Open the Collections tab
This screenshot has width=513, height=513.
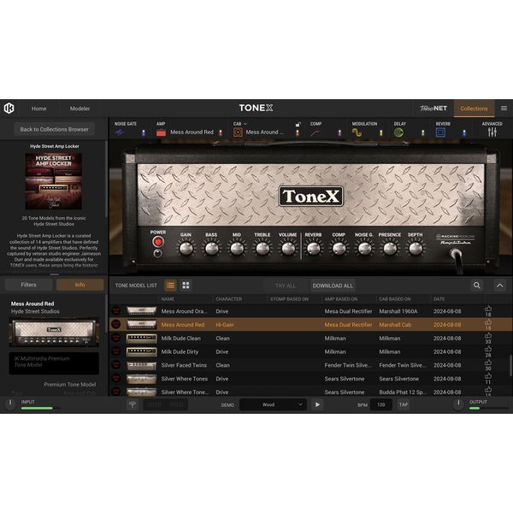[474, 109]
